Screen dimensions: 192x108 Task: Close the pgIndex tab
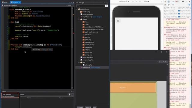tap(20, 2)
